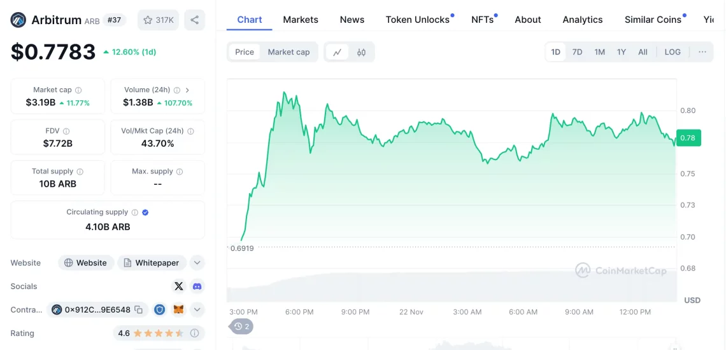Viewport: 726px width, 350px height.
Task: Click the blue shield contract icon
Action: click(160, 310)
